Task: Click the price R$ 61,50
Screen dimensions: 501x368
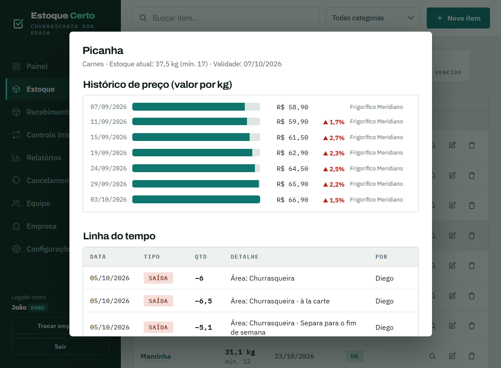Action: point(292,137)
